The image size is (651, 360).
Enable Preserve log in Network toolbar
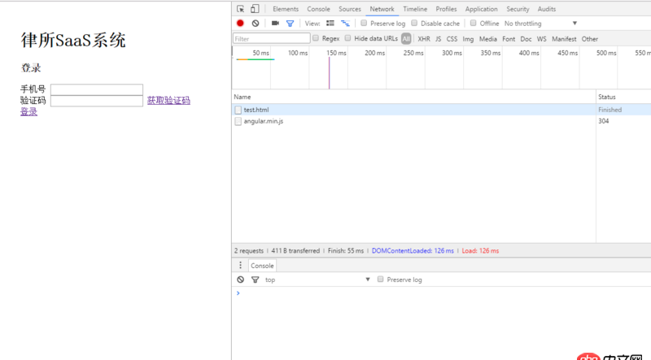tap(364, 24)
